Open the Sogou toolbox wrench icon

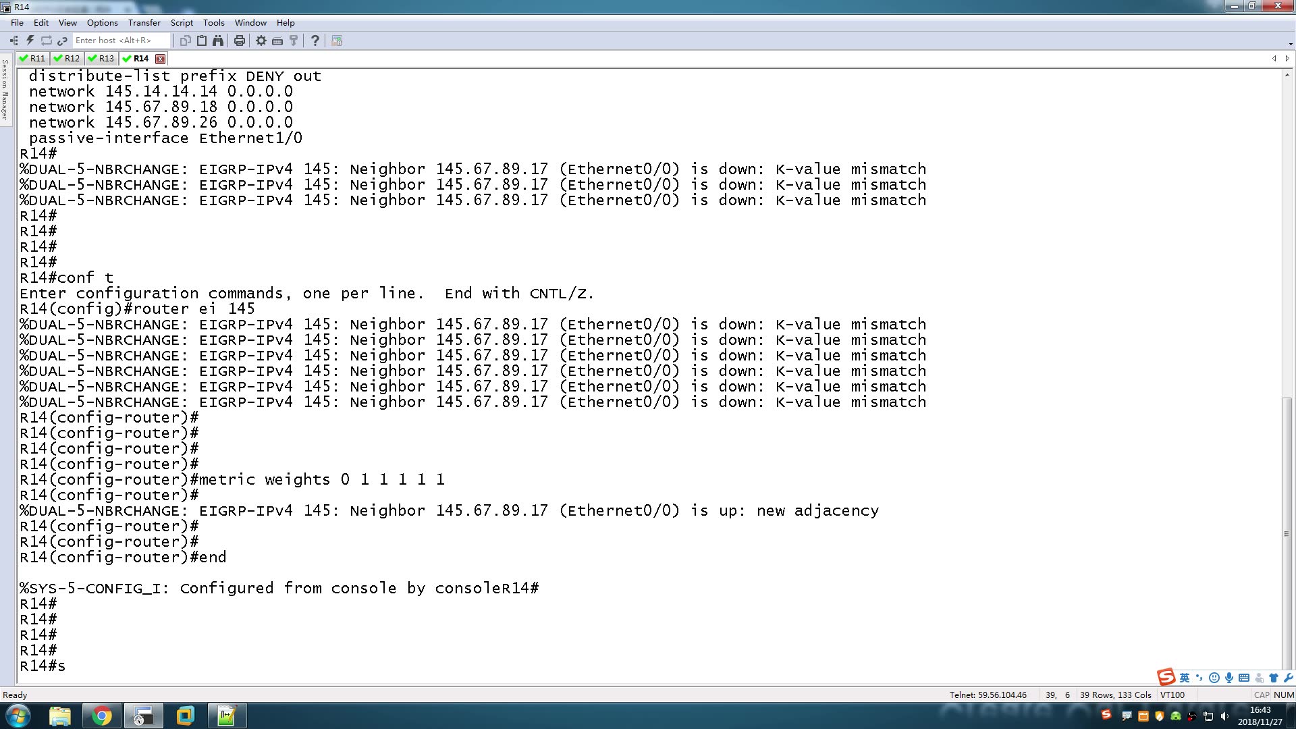[1288, 678]
